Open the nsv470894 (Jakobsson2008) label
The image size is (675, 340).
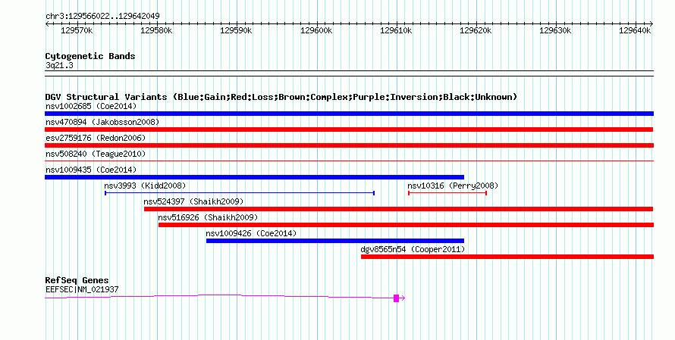point(102,122)
